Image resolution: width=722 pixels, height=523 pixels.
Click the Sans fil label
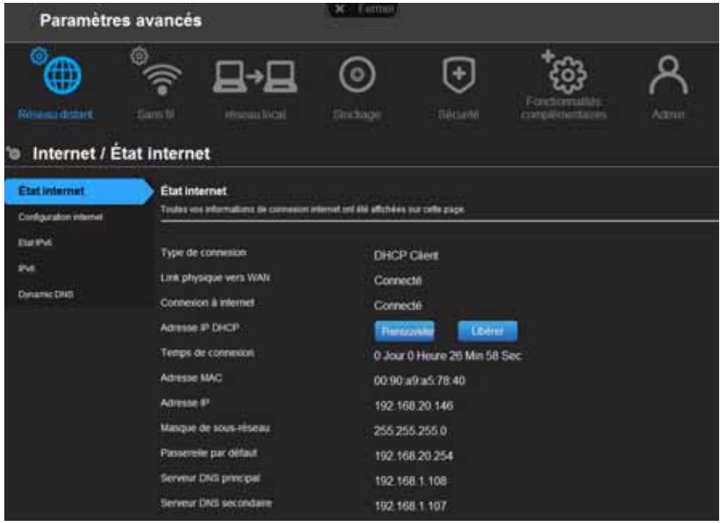click(156, 115)
